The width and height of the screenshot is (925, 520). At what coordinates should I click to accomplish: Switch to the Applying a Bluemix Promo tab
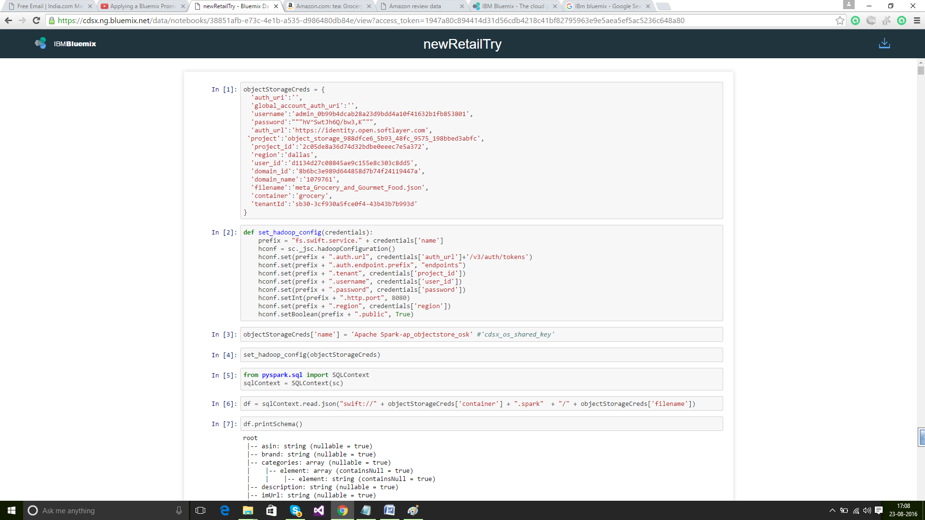click(x=142, y=6)
